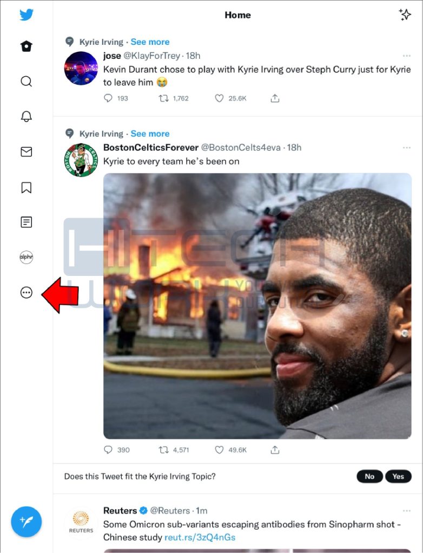Open options menu on BostonCelticsForever tweet
This screenshot has height=553, width=423.
click(x=407, y=147)
